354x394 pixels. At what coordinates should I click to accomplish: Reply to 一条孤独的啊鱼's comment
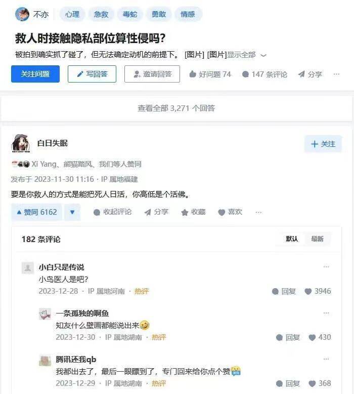pyautogui.click(x=288, y=337)
